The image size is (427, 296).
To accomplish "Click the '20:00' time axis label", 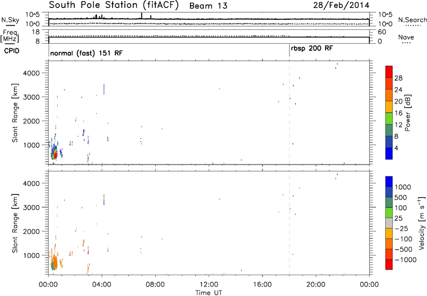I will point(316,285).
